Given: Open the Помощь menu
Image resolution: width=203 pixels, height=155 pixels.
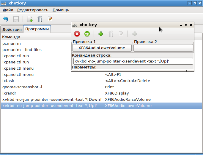Looking at the screenshot, I should pos(61,10).
